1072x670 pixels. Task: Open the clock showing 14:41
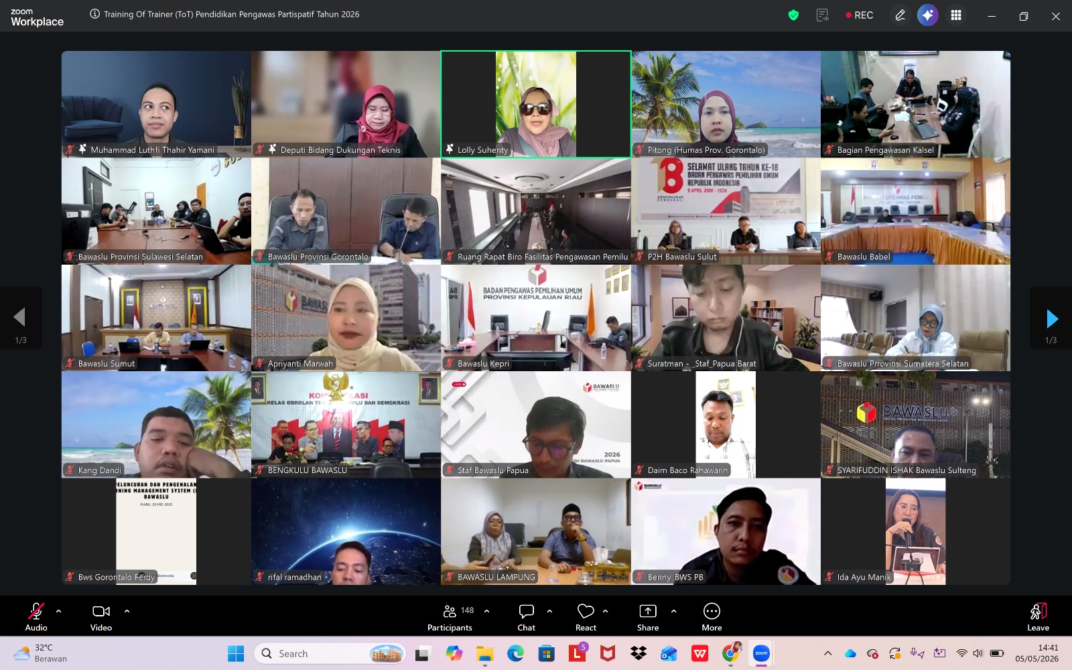pyautogui.click(x=1037, y=653)
